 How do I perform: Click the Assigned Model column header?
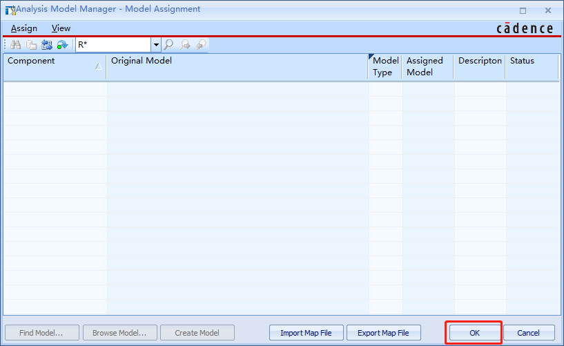[428, 66]
